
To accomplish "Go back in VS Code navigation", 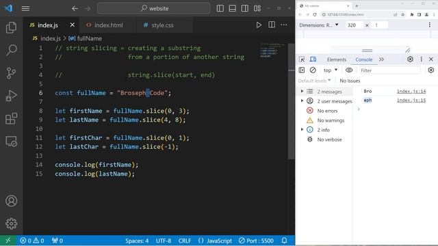I will (75, 9).
